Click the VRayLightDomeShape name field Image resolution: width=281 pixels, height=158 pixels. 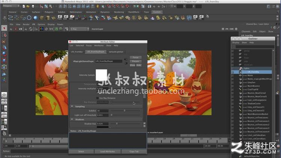tap(109, 61)
